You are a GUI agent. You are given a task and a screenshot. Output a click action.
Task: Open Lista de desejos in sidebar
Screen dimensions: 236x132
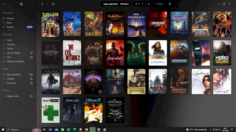(13, 53)
